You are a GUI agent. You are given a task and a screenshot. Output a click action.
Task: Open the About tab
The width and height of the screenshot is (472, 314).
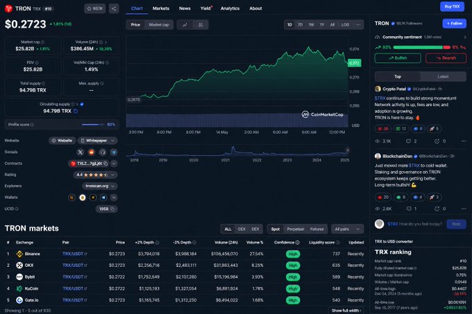click(x=255, y=8)
